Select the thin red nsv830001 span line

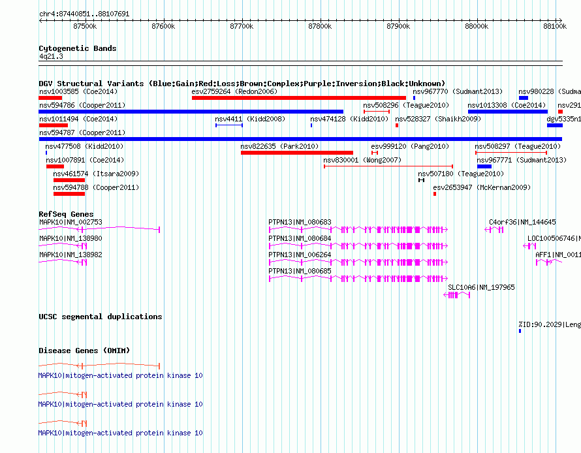point(388,166)
